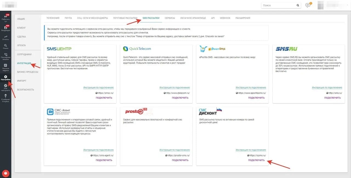
Task: Click Подключить for Prostor SMS
Action: (x=180, y=160)
